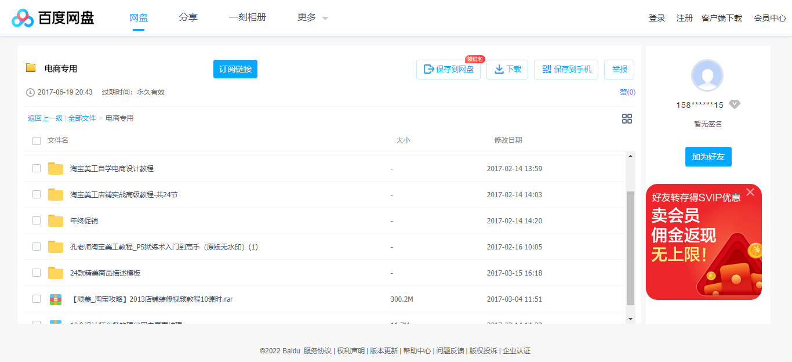The image size is (792, 362).
Task: Click the 加为好友 button
Action: point(708,156)
